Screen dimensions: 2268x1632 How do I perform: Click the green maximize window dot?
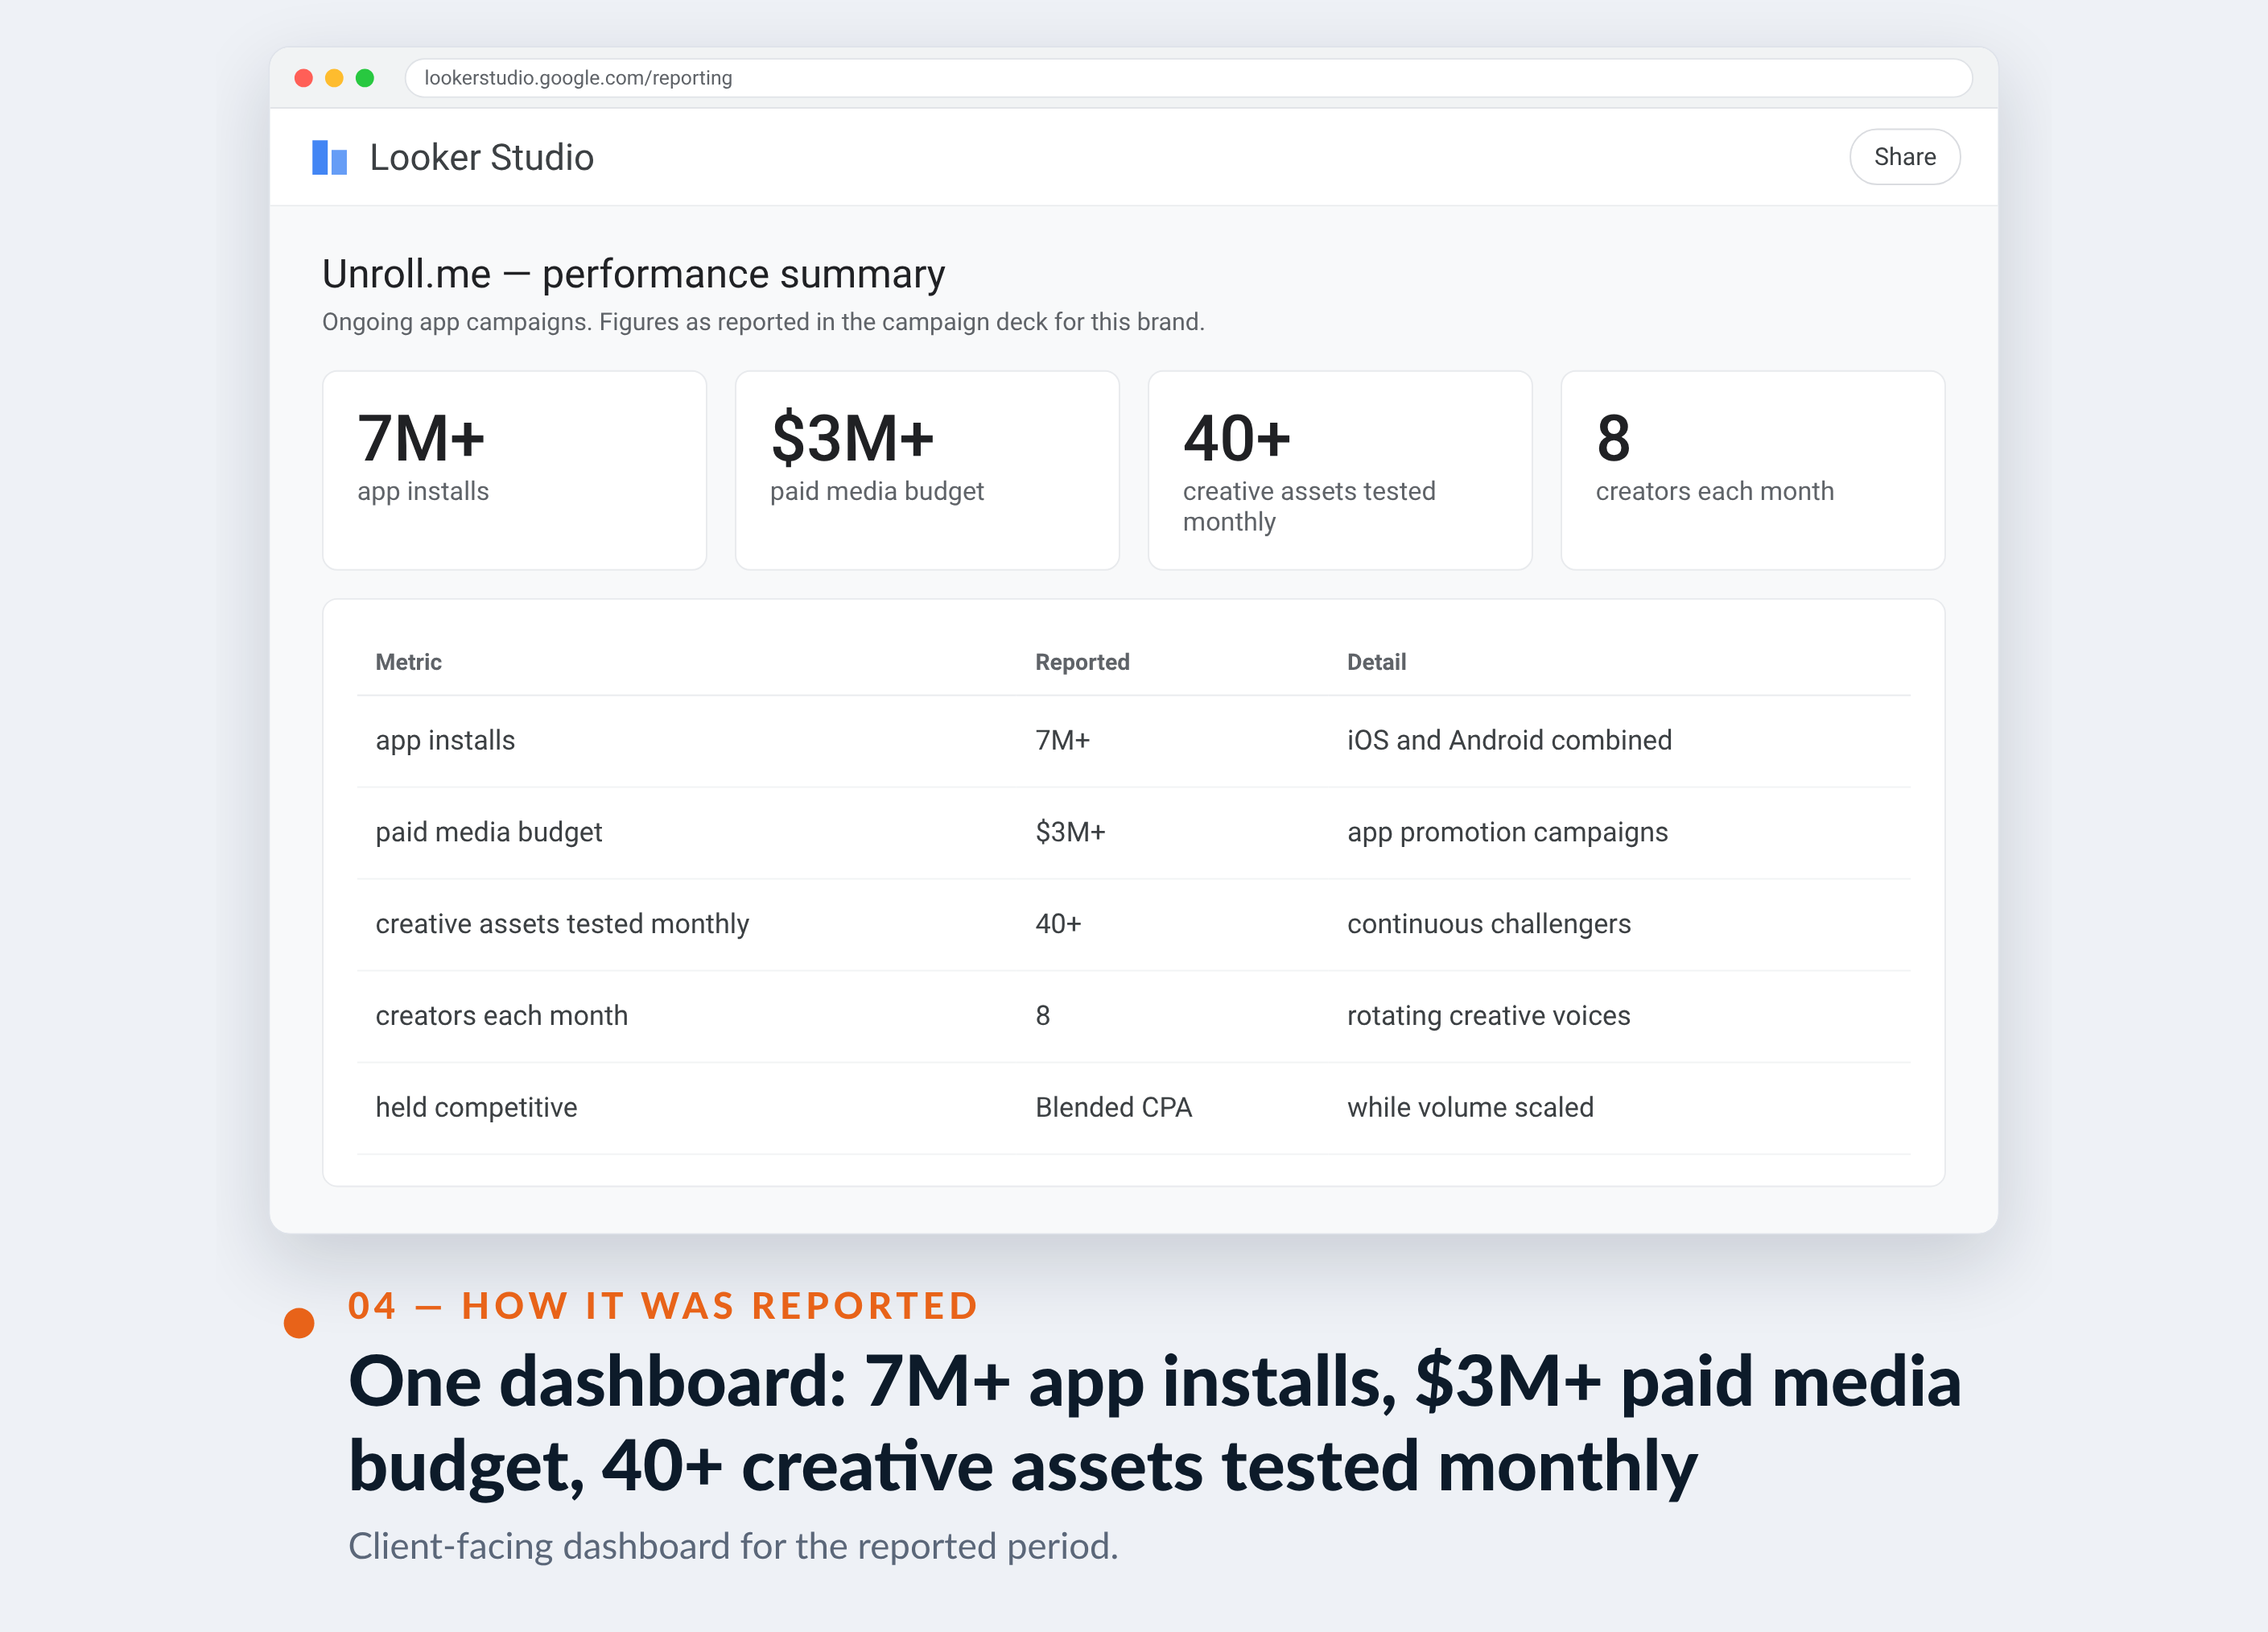tap(365, 78)
